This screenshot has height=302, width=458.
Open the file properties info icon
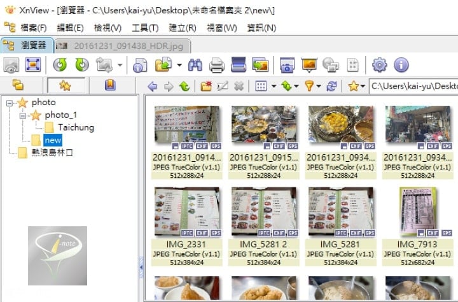140,65
